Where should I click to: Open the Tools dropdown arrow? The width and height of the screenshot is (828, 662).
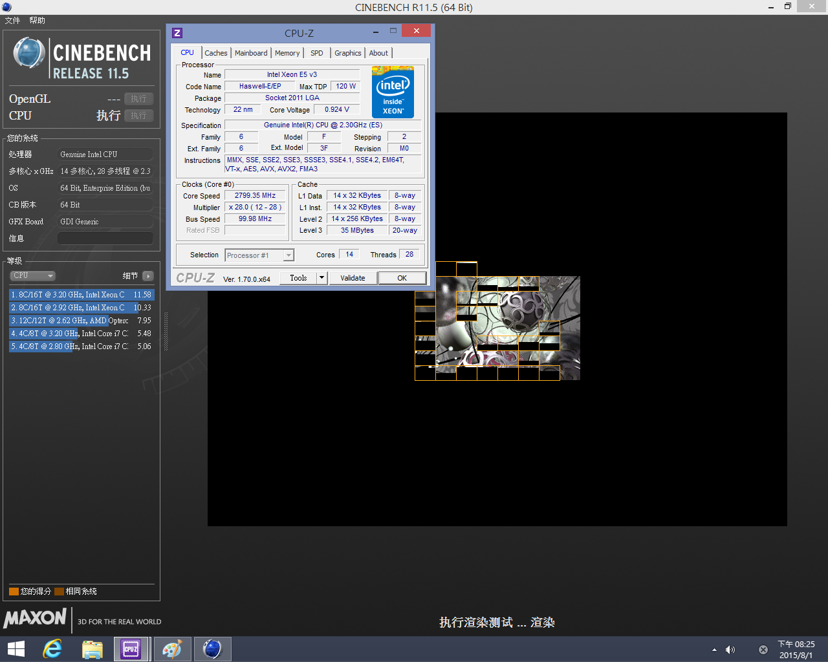[x=321, y=278]
